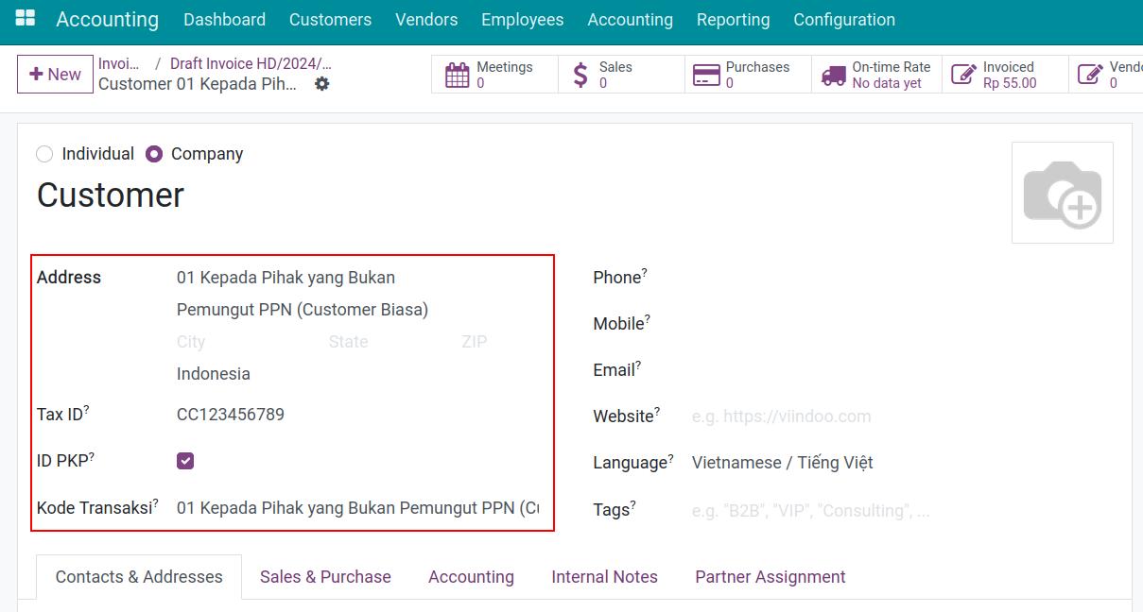The image size is (1143, 612).
Task: Switch to Partner Assignment tab
Action: (770, 577)
